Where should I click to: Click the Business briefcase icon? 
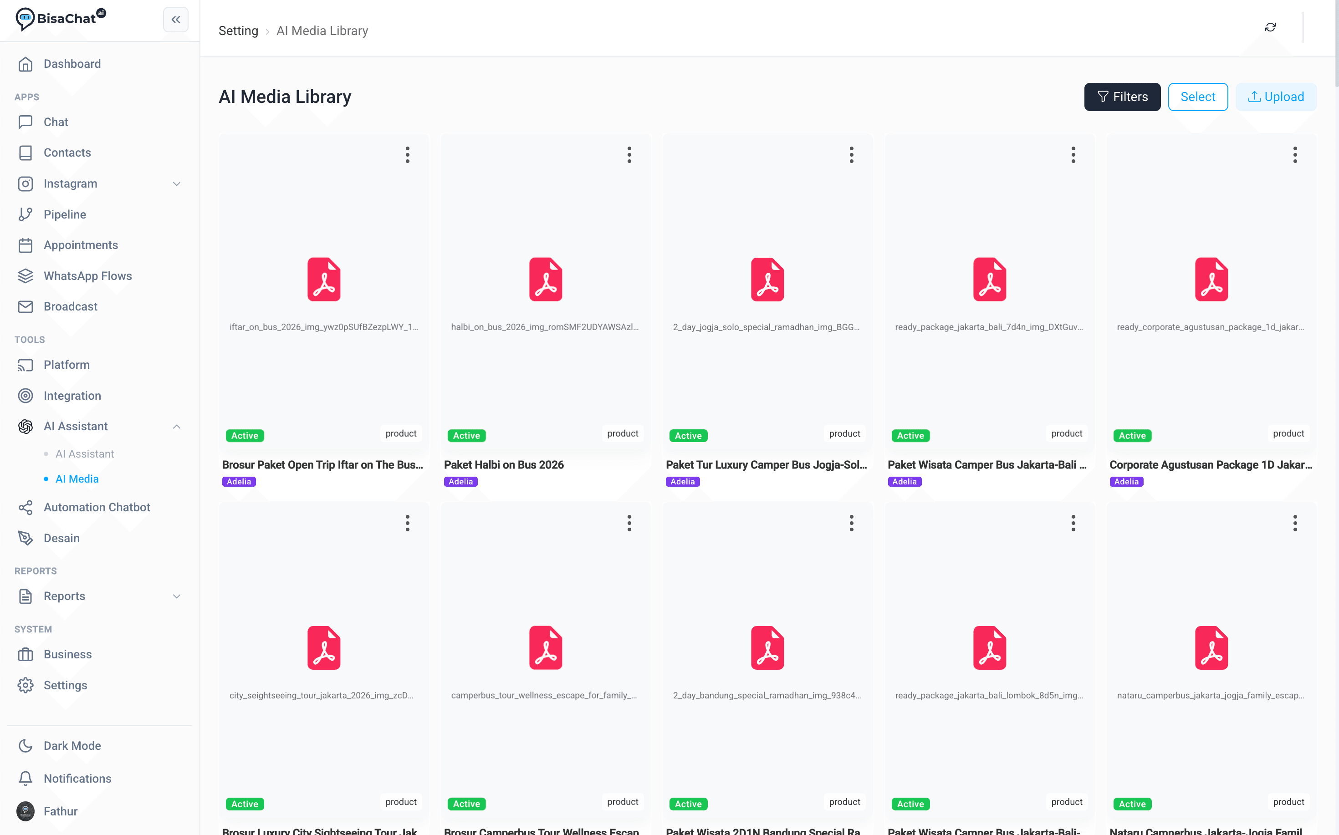coord(26,654)
